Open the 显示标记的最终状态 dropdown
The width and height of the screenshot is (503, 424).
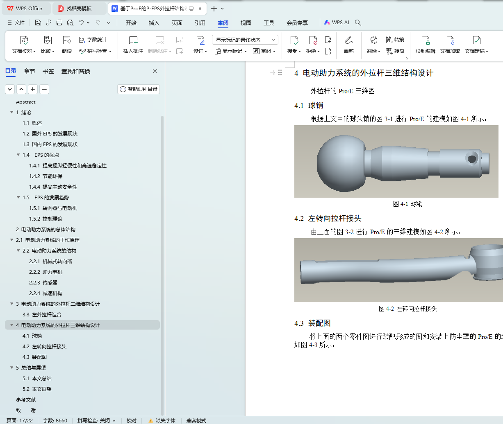click(245, 40)
